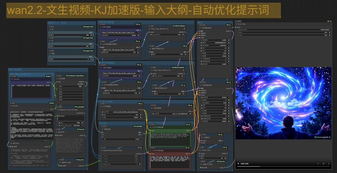
Task: Click the #26 badge on the upper SD3 sampling node
Action: [x=185, y=46]
